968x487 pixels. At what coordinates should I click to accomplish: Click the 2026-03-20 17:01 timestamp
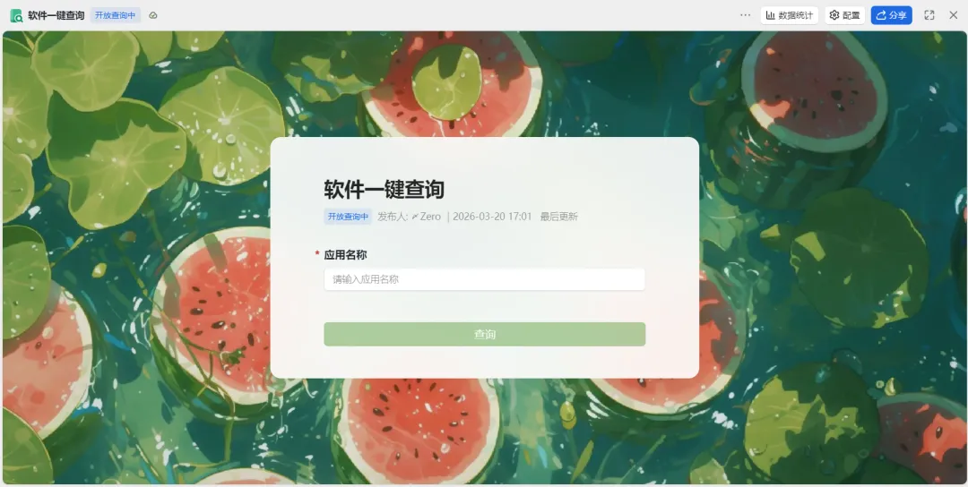[x=492, y=217]
